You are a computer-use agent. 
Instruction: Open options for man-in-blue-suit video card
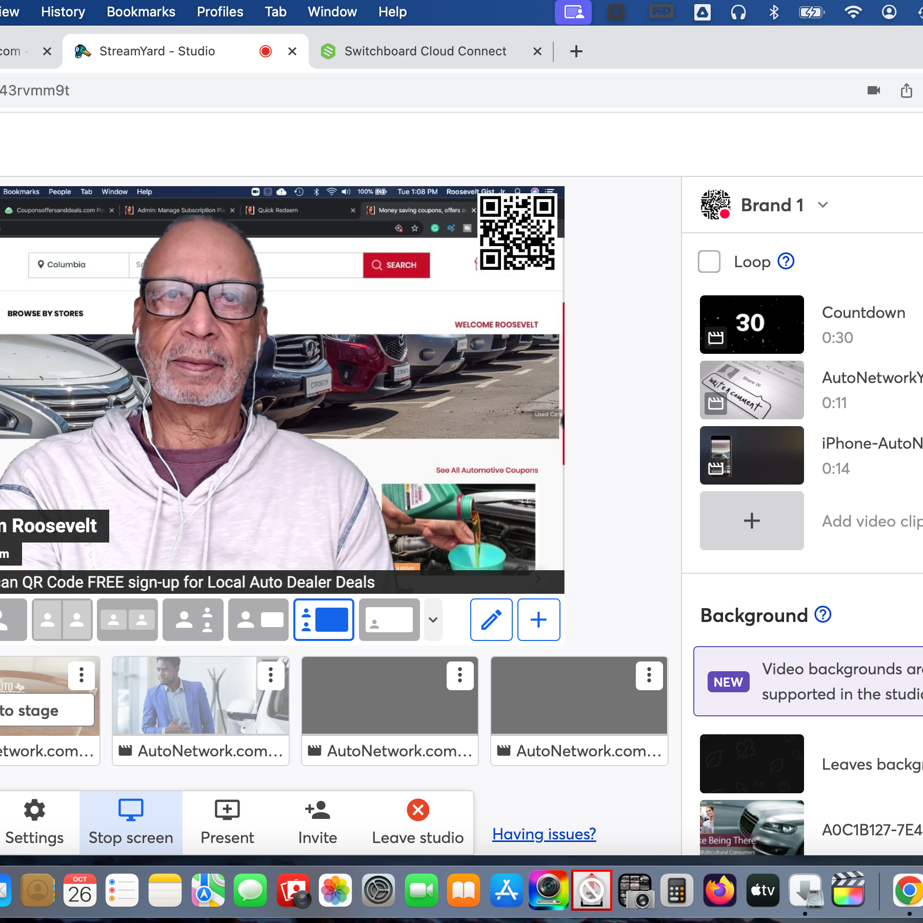(271, 675)
